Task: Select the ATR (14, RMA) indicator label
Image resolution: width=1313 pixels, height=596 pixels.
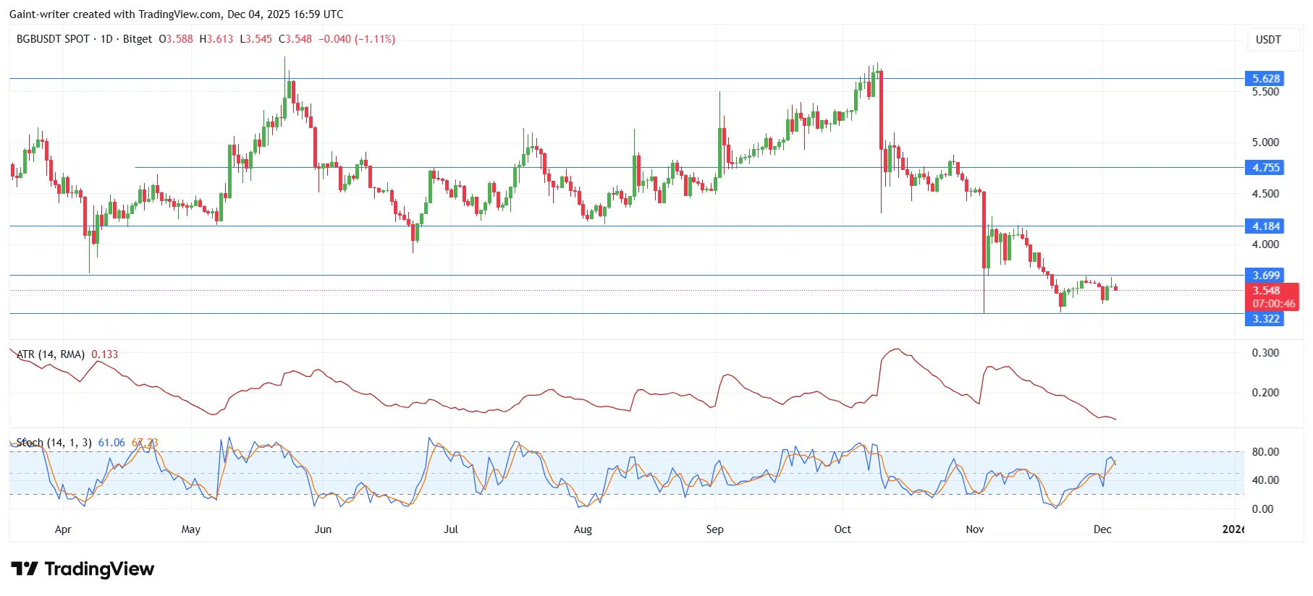Action: (x=51, y=354)
